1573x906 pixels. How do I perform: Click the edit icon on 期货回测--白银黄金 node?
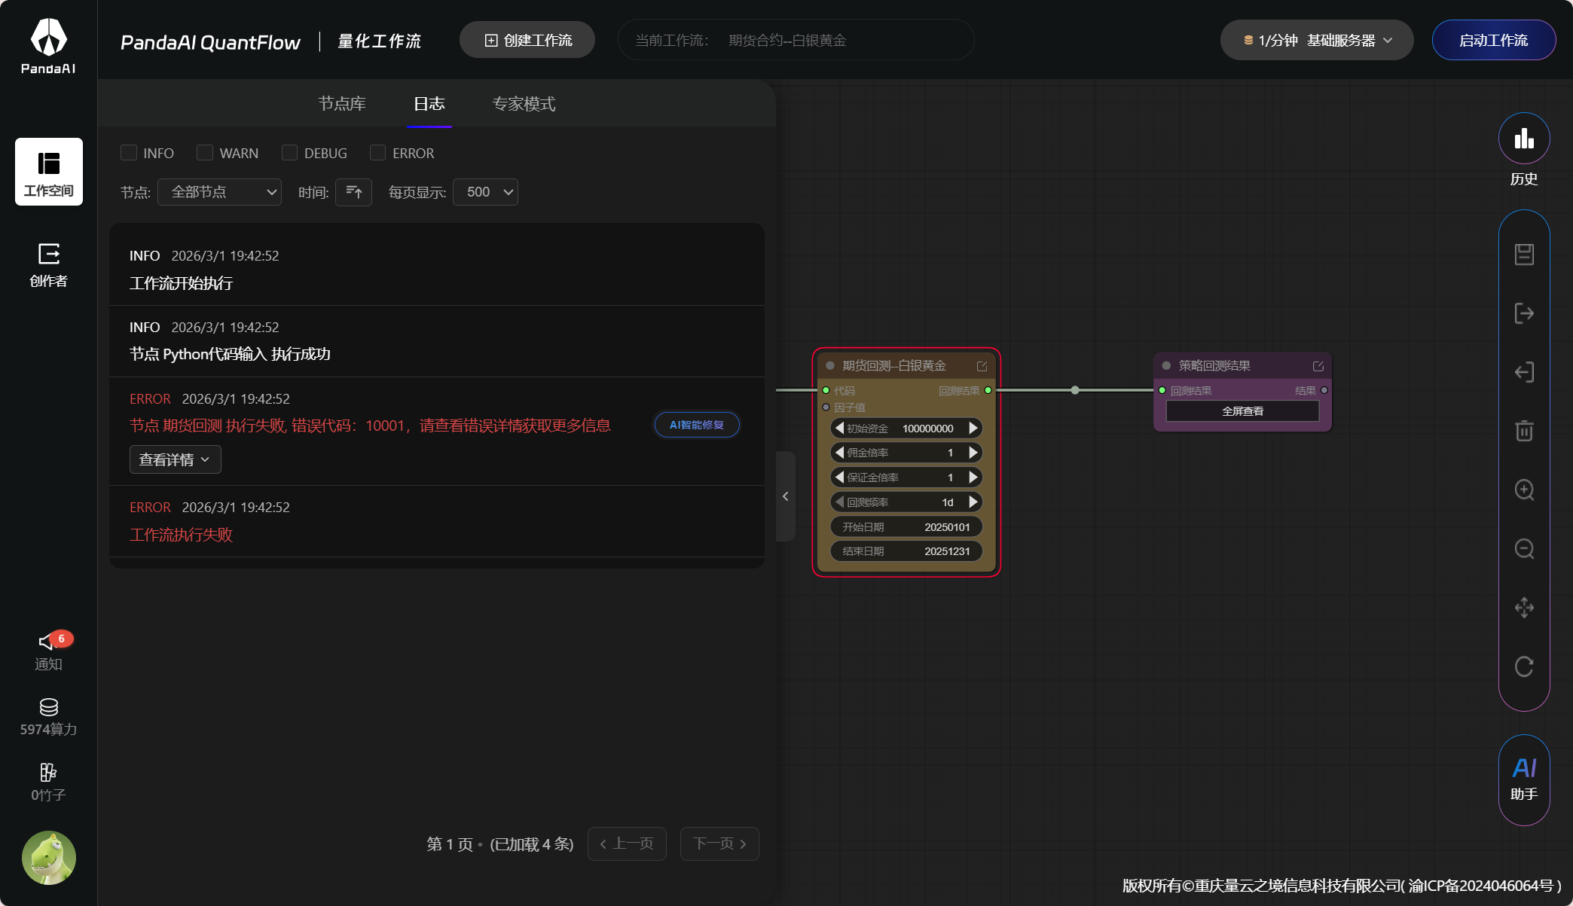point(982,366)
